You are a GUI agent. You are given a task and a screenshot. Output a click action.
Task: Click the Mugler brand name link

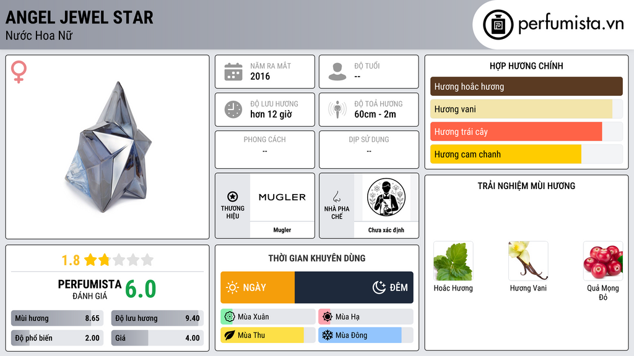282,230
